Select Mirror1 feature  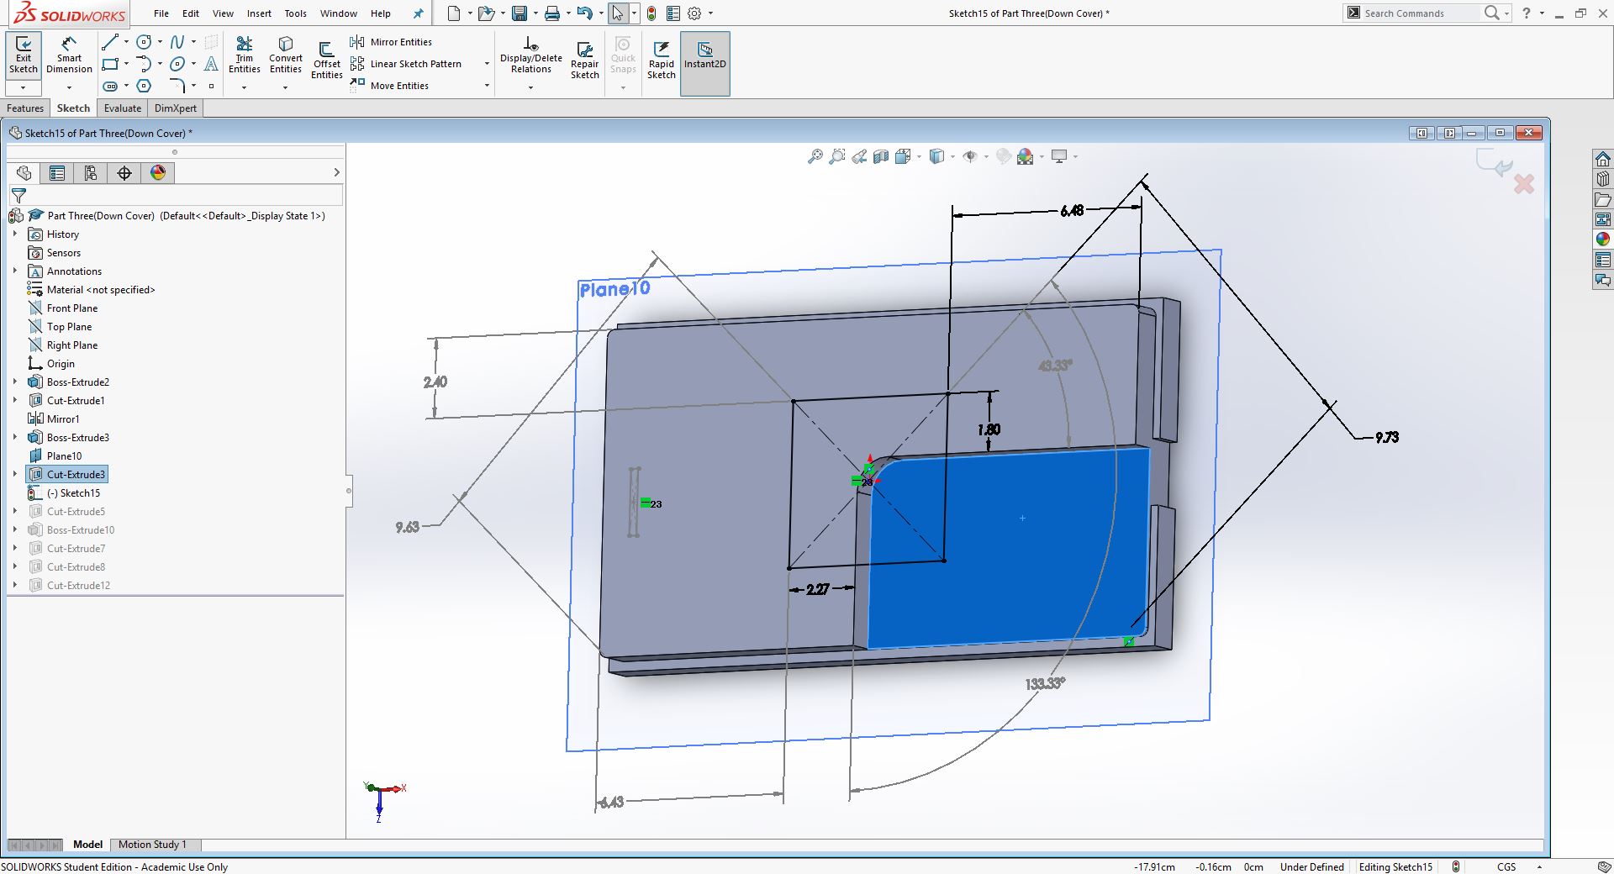pos(63,419)
